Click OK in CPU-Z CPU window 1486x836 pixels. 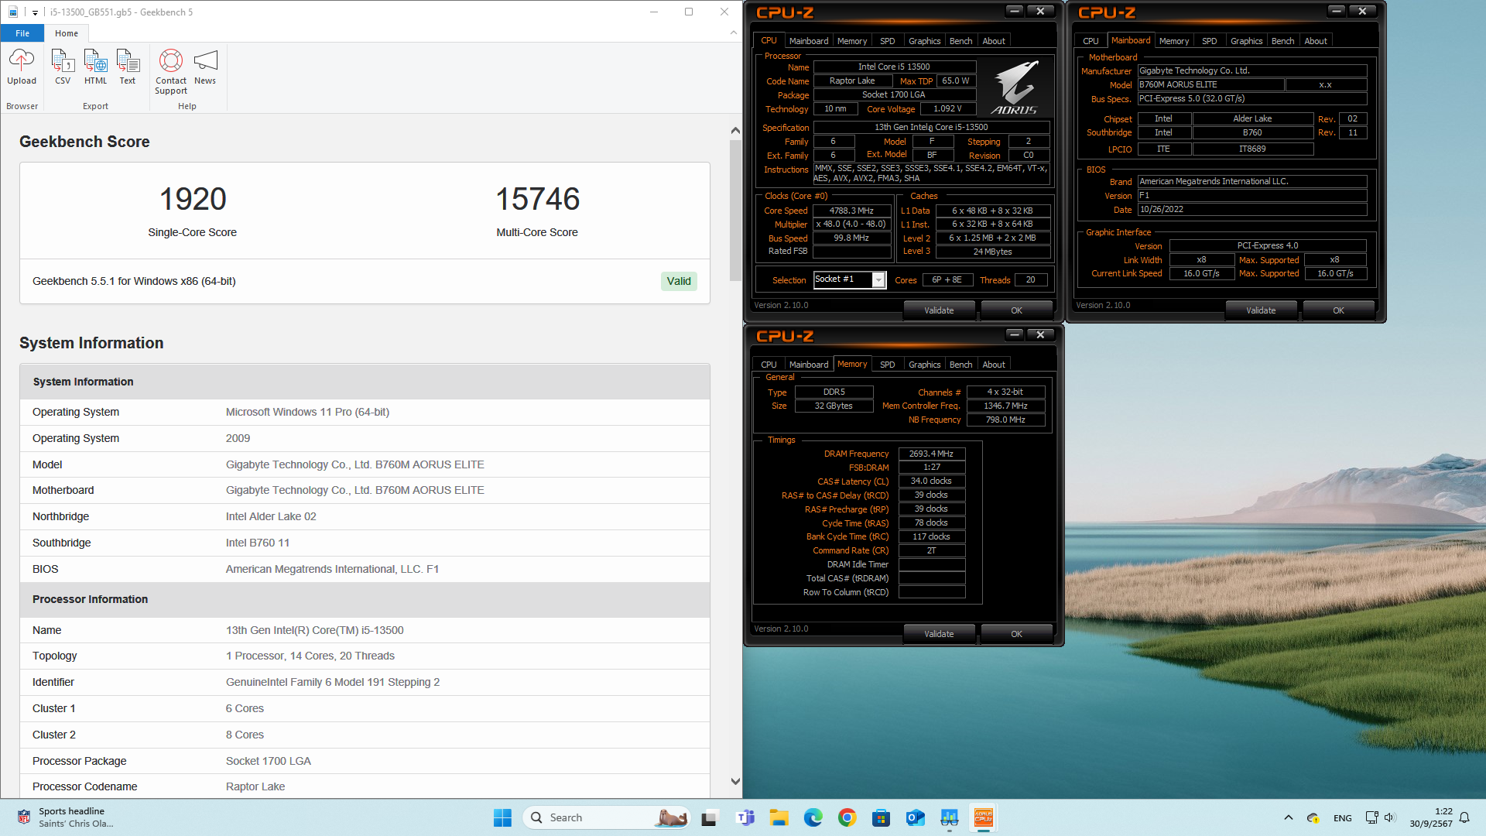coord(1016,310)
